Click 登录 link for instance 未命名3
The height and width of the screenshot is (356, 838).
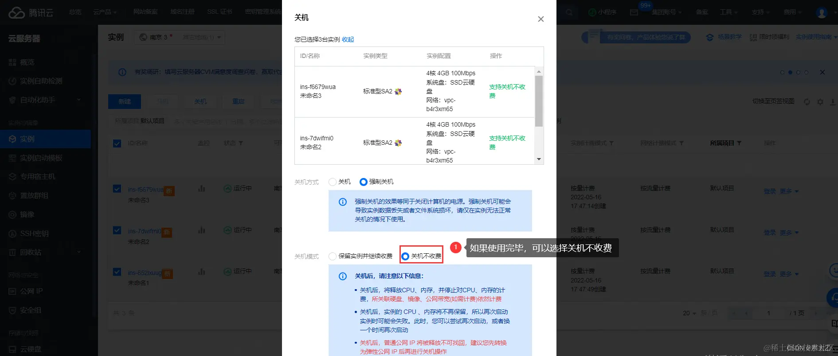click(x=770, y=191)
